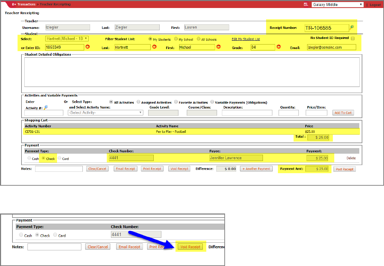The width and height of the screenshot is (384, 266).
Task: Click the Grade field showing 04
Action: [x=263, y=47]
